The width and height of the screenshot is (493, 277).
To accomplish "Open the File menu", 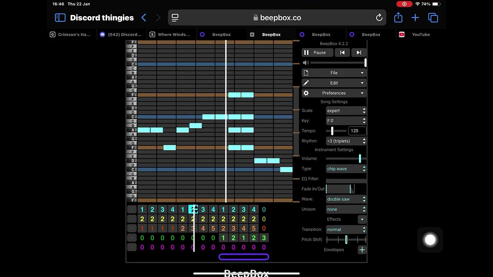I will (334, 73).
